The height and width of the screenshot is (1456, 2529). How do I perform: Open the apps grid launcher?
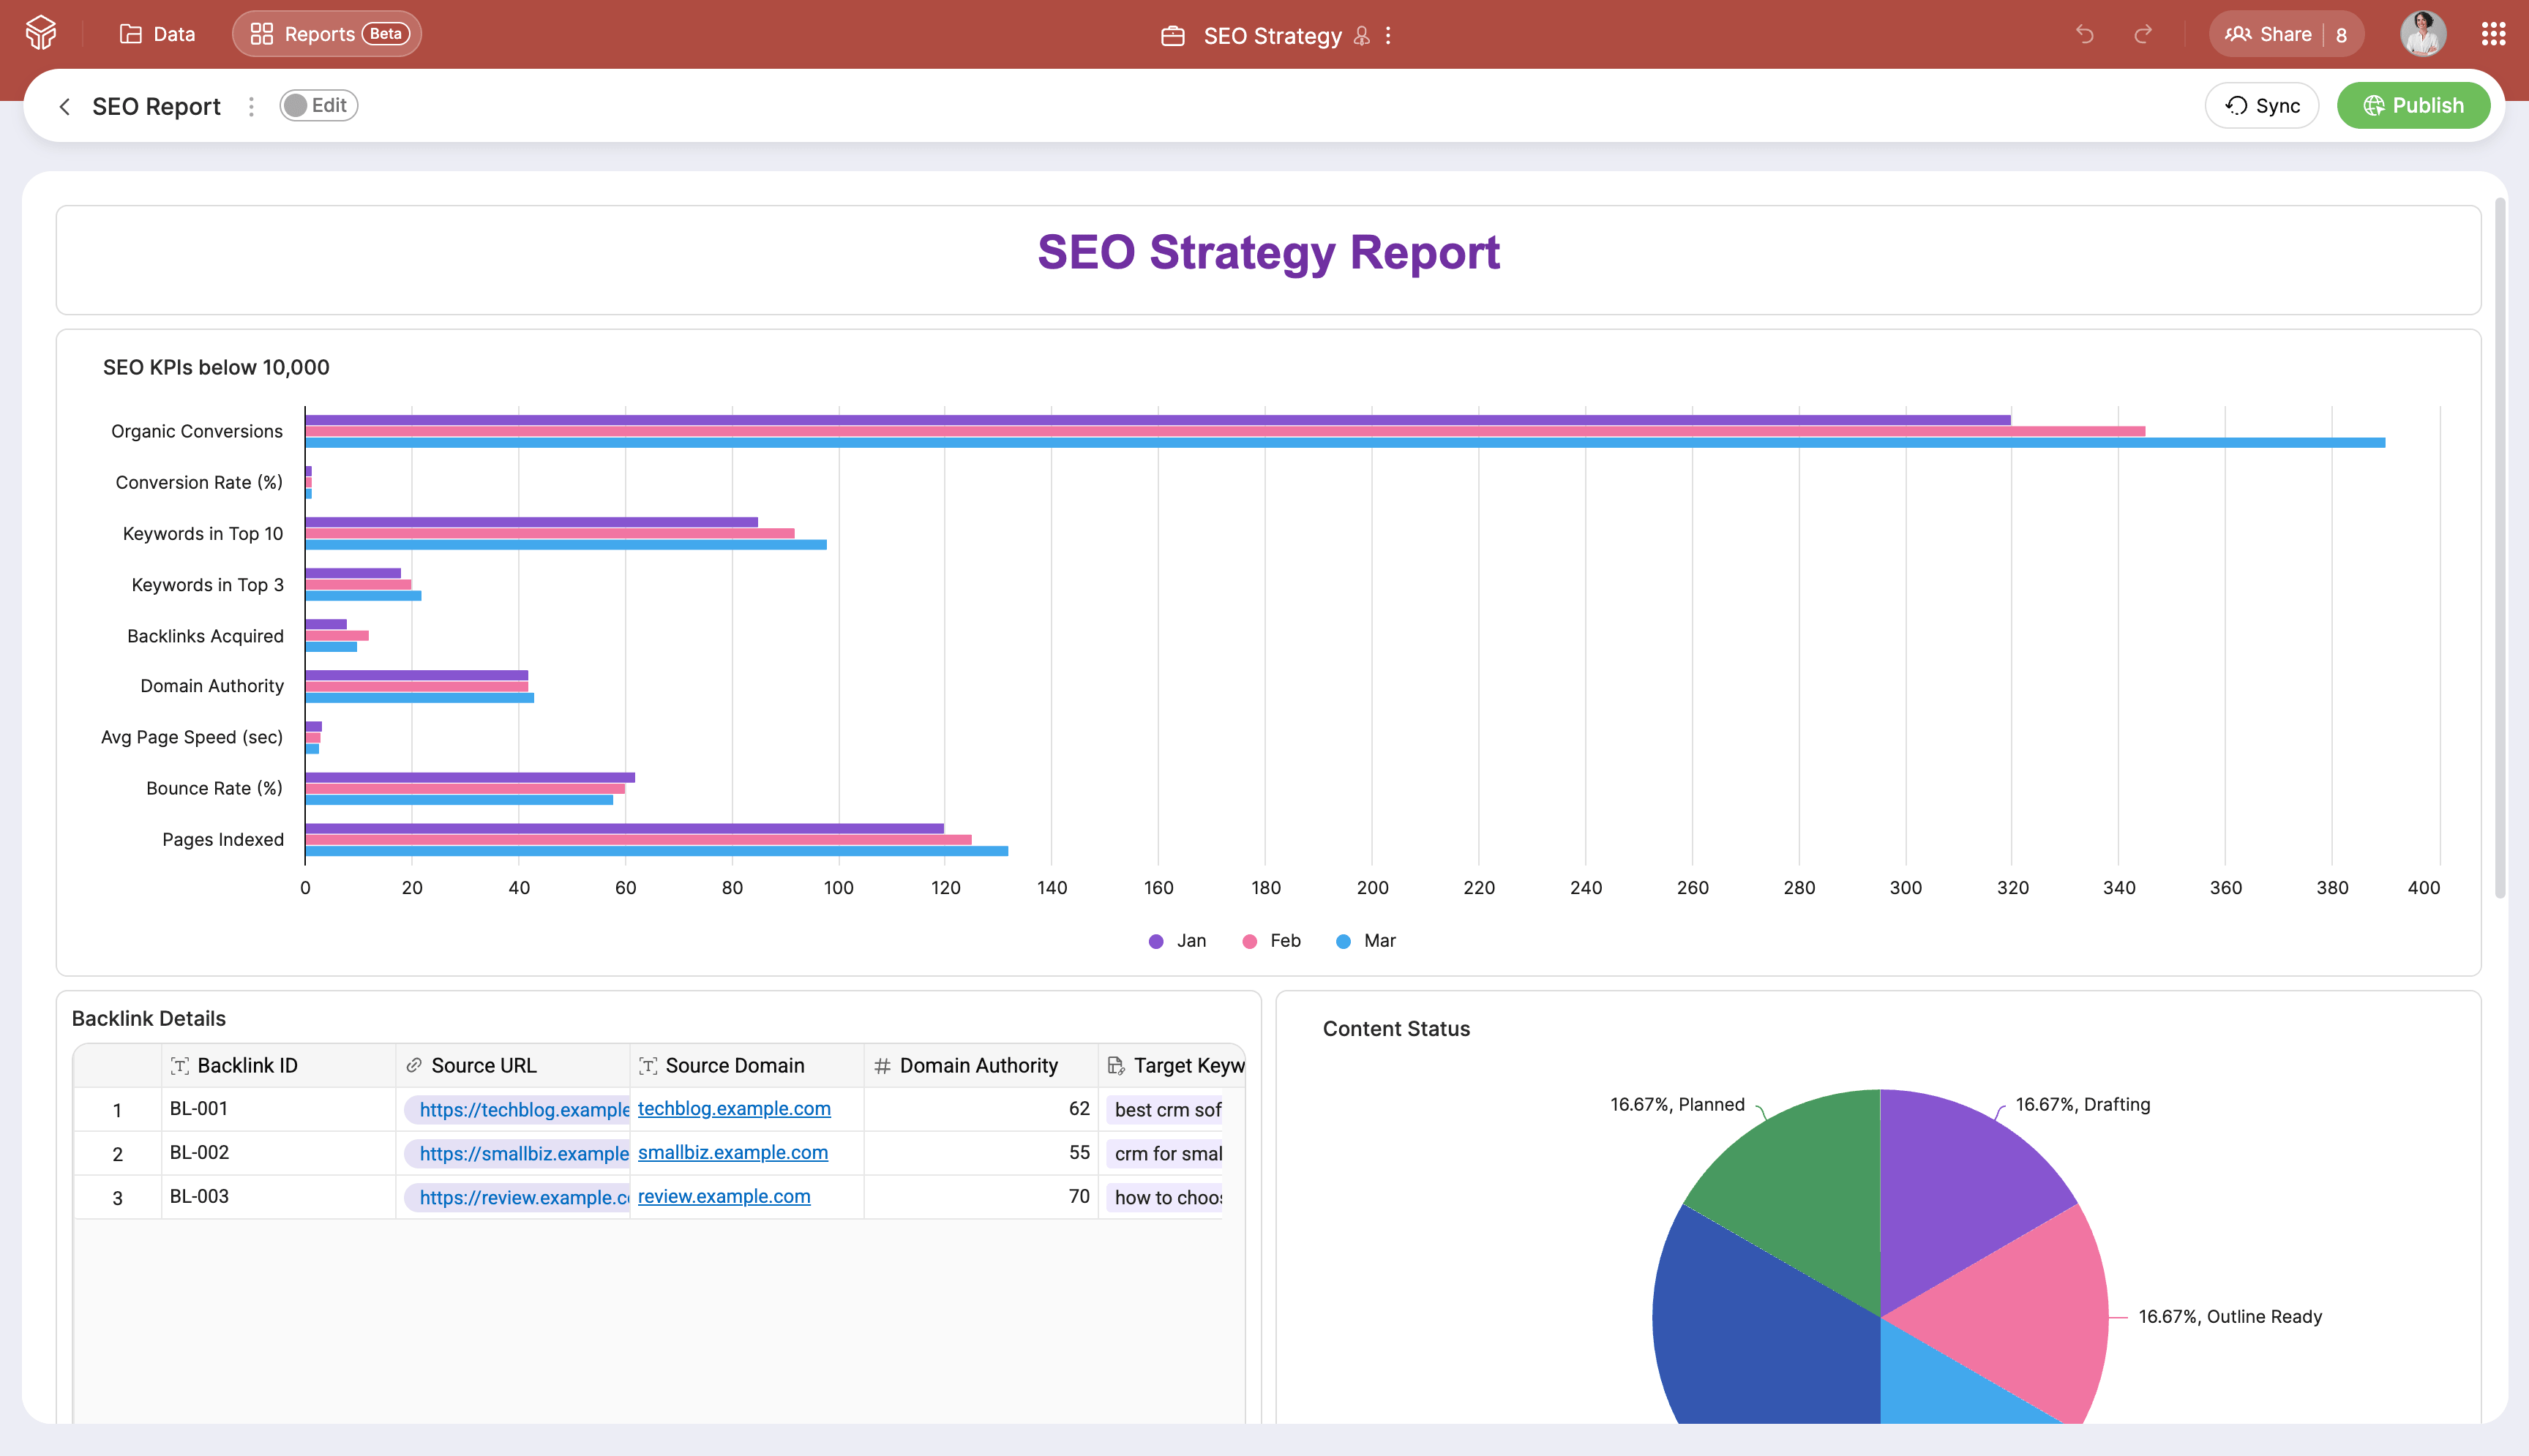2493,34
